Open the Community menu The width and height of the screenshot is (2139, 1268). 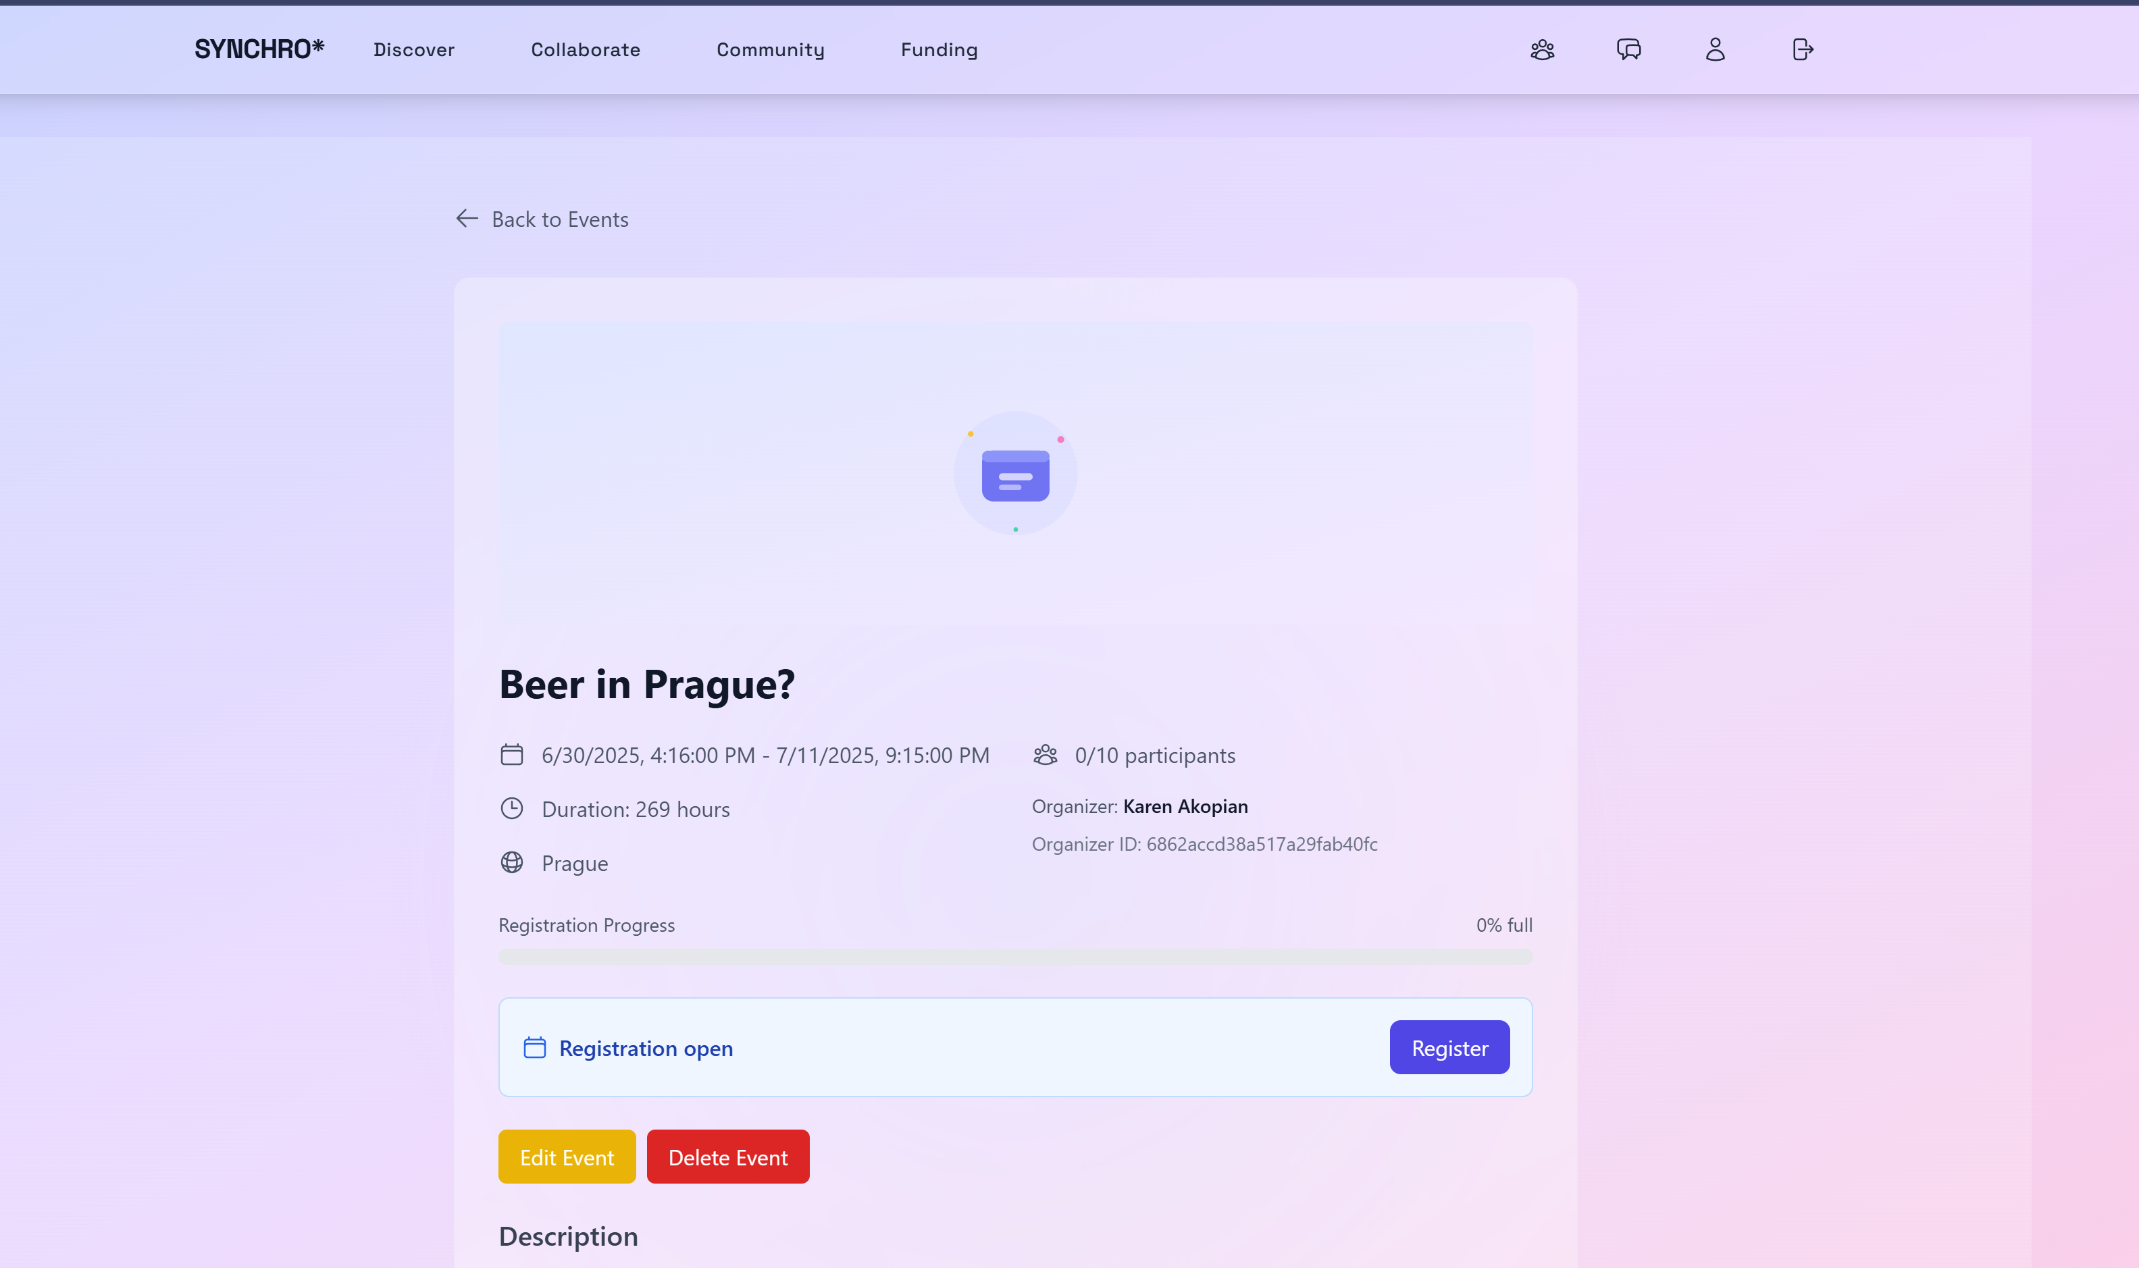pos(770,49)
